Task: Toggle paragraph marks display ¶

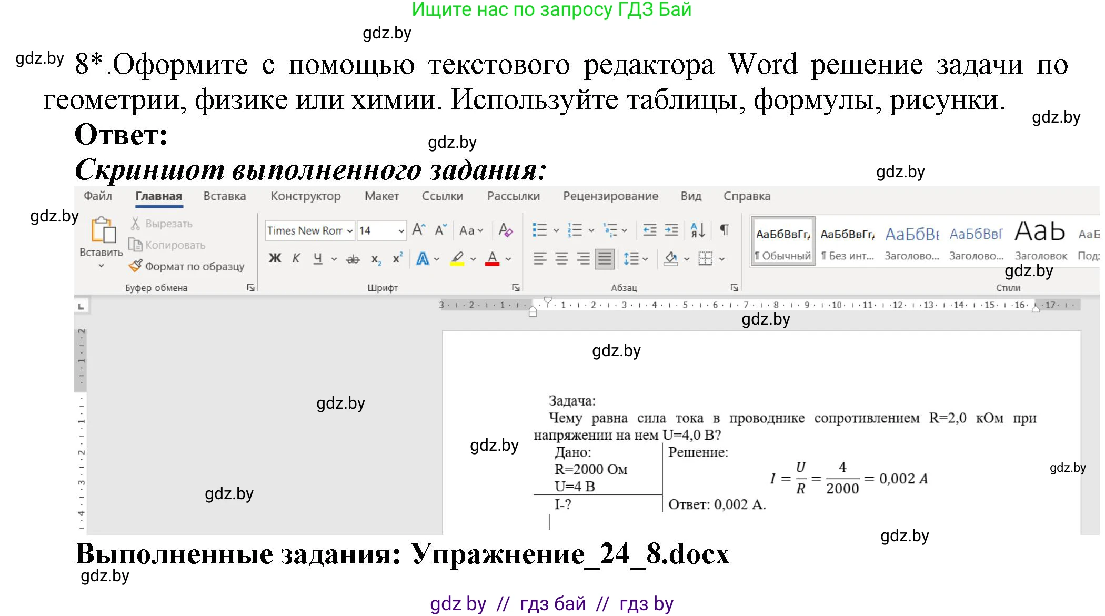Action: point(724,230)
